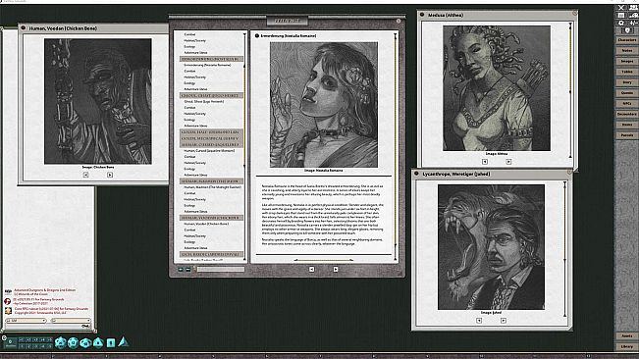Open the NPCs sidebar button
This screenshot has width=639, height=359.
[627, 103]
